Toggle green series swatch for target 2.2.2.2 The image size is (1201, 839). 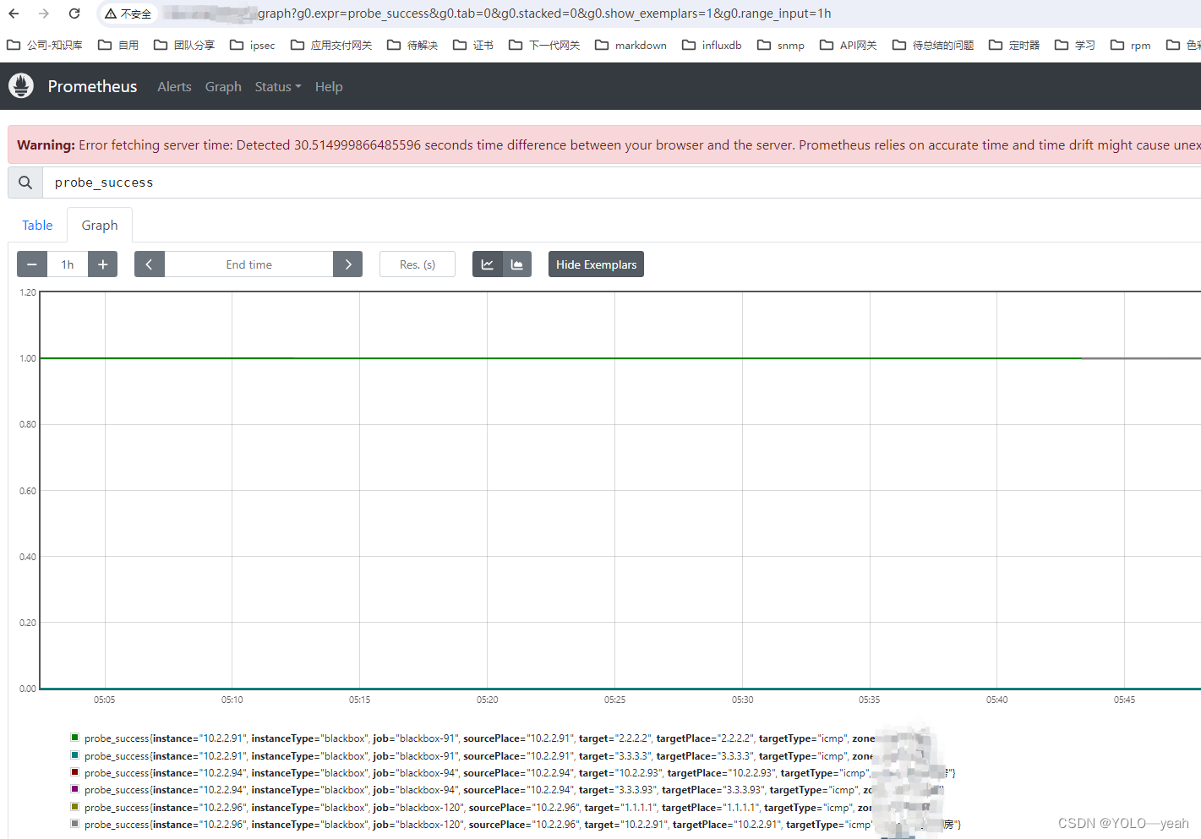(x=74, y=738)
